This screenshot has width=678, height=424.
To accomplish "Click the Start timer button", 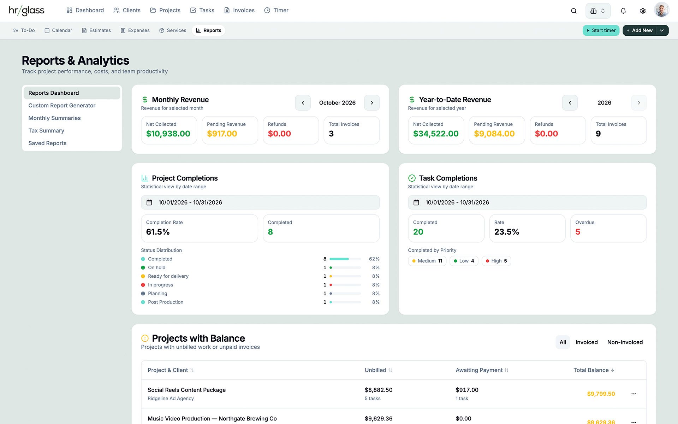I will (x=601, y=30).
